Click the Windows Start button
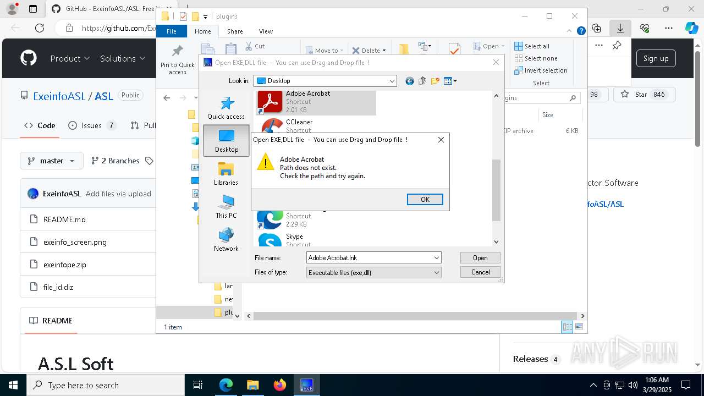The width and height of the screenshot is (704, 396). pos(13,385)
